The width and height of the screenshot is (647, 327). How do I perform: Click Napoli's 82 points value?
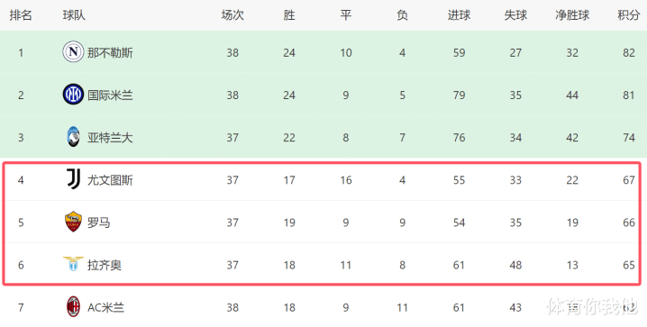[x=629, y=53]
